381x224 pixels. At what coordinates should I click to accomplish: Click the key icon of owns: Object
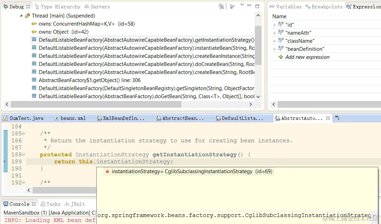34,32
